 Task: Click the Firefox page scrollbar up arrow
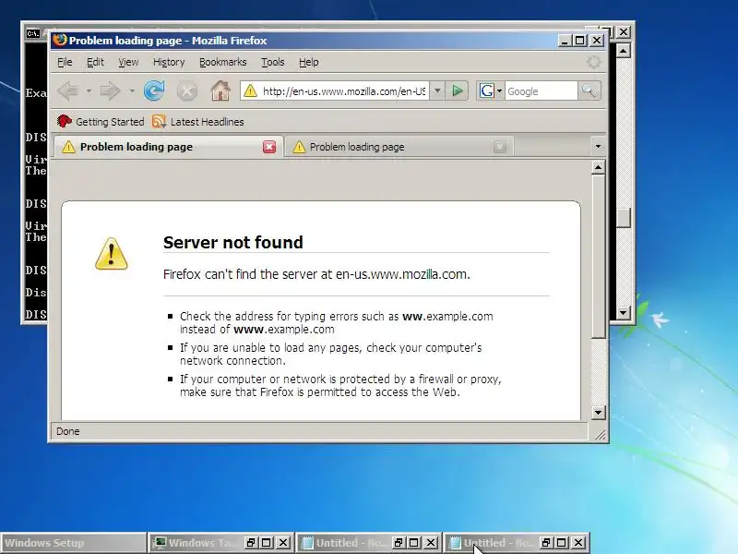(598, 167)
